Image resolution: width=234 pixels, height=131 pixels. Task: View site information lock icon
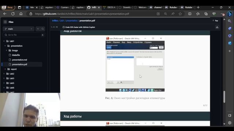[31, 14]
